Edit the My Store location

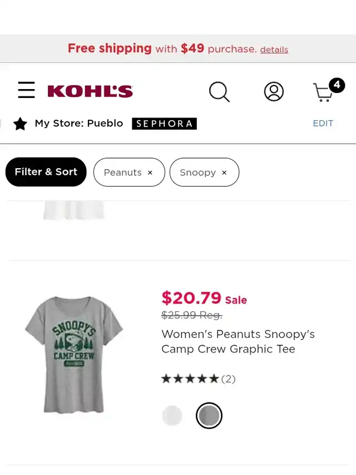(x=323, y=124)
